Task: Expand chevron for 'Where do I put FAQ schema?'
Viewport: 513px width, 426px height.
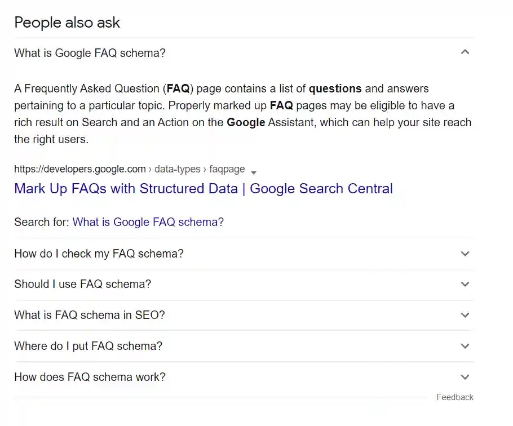Action: pyautogui.click(x=465, y=346)
